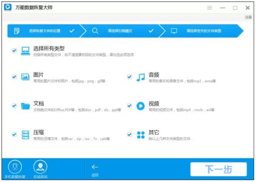Disable the 其它 checkbox
This screenshot has width=256, height=182.
click(x=129, y=134)
